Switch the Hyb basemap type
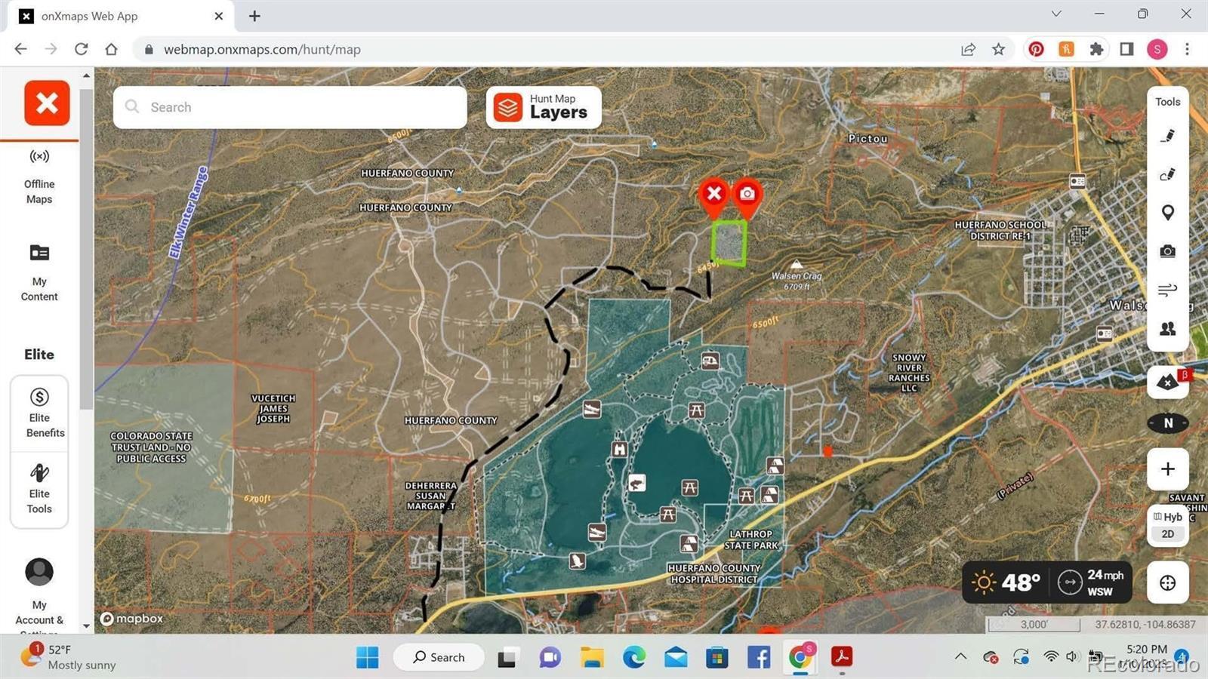Viewport: 1208px width, 679px height. tap(1167, 517)
